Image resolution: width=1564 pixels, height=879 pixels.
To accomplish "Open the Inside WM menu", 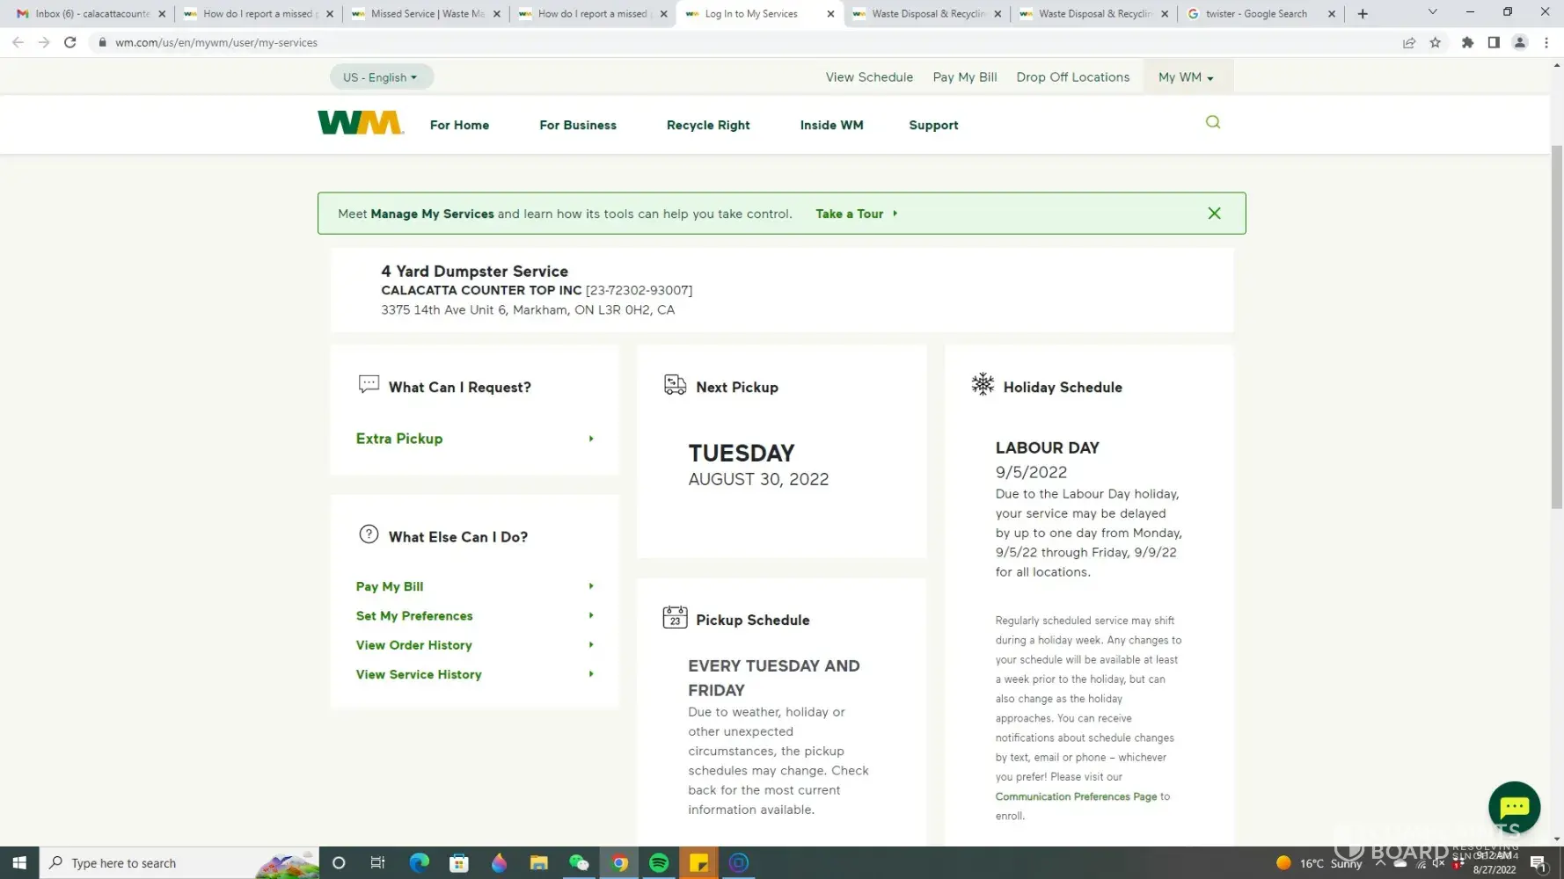I will click(x=831, y=125).
